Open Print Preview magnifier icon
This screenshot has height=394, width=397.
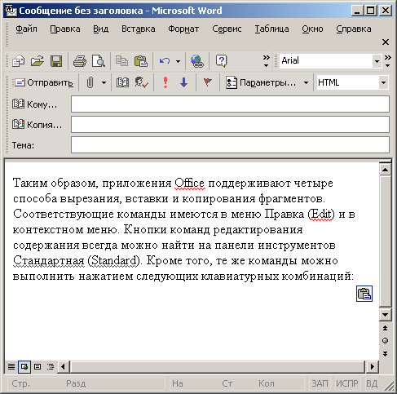[99, 61]
